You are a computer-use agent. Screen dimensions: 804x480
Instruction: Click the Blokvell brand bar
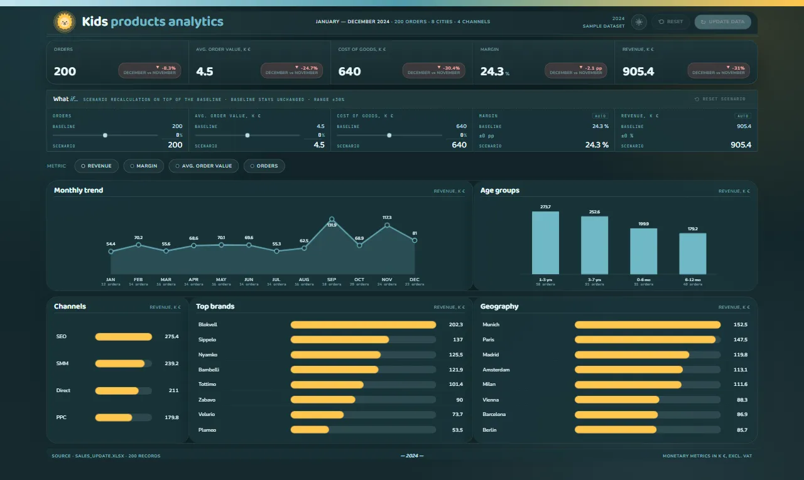tap(363, 325)
